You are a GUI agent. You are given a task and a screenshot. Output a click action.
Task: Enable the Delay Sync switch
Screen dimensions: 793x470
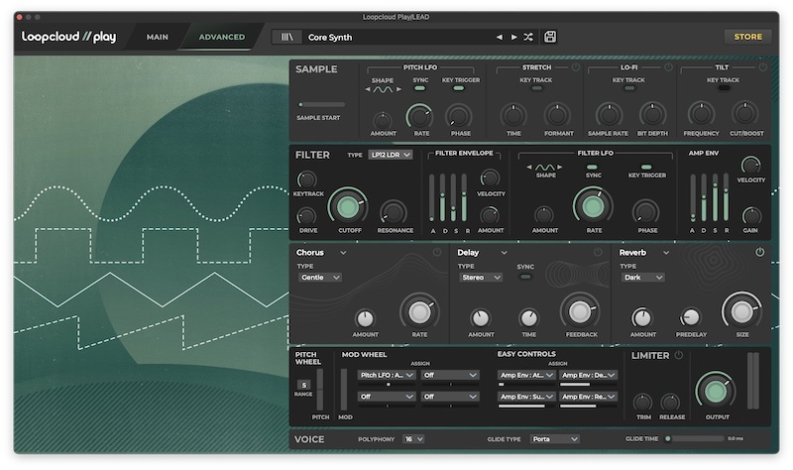tap(525, 278)
